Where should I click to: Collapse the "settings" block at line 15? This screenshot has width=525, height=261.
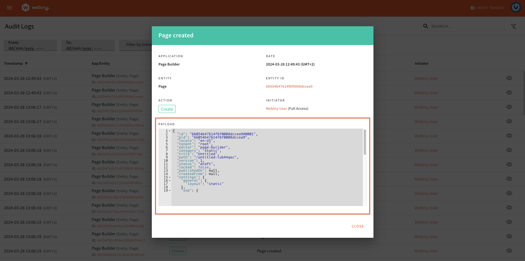pos(170,177)
